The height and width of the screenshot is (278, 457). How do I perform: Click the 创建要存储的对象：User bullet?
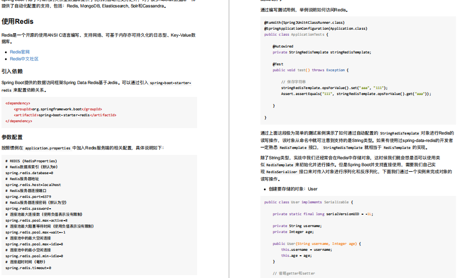(293, 189)
